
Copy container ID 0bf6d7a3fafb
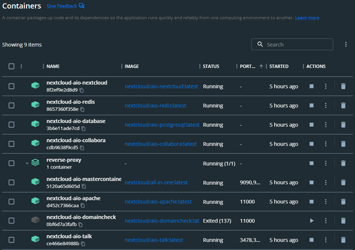pos(81,224)
